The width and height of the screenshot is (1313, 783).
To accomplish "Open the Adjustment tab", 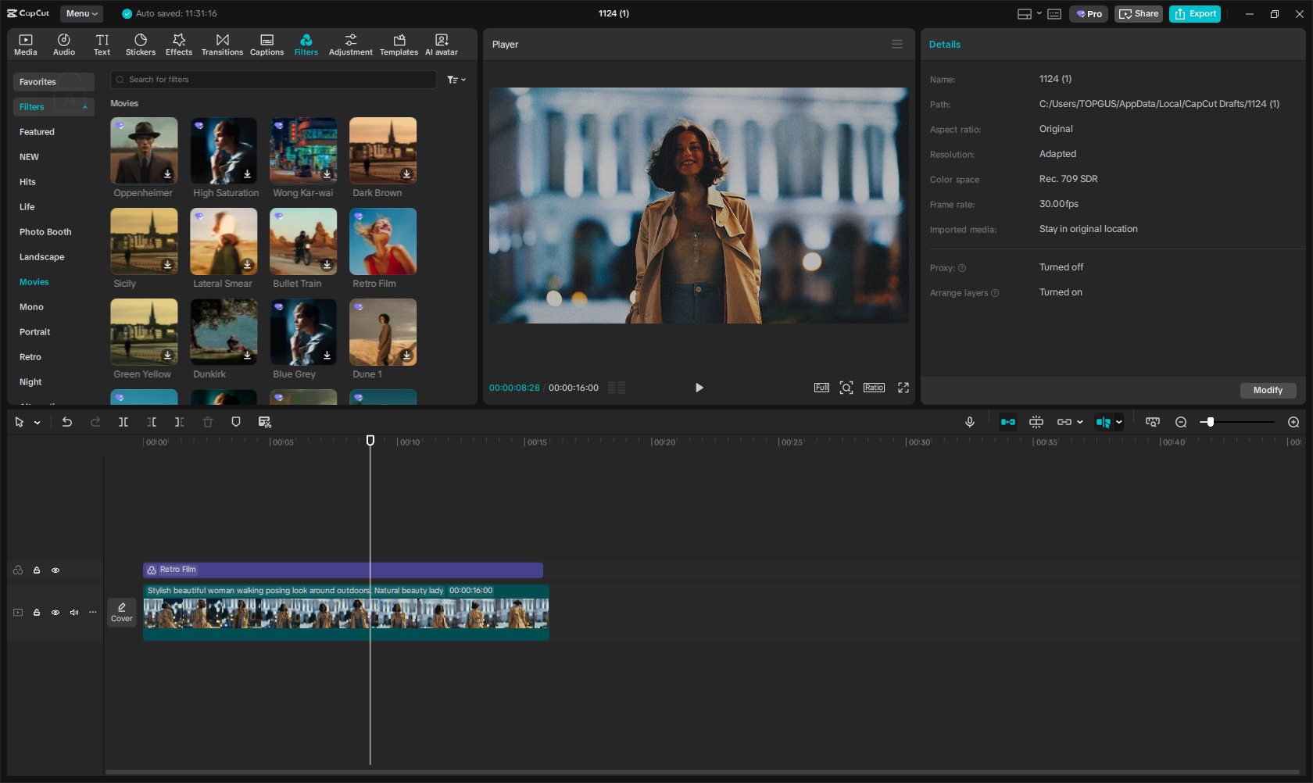I will (351, 45).
